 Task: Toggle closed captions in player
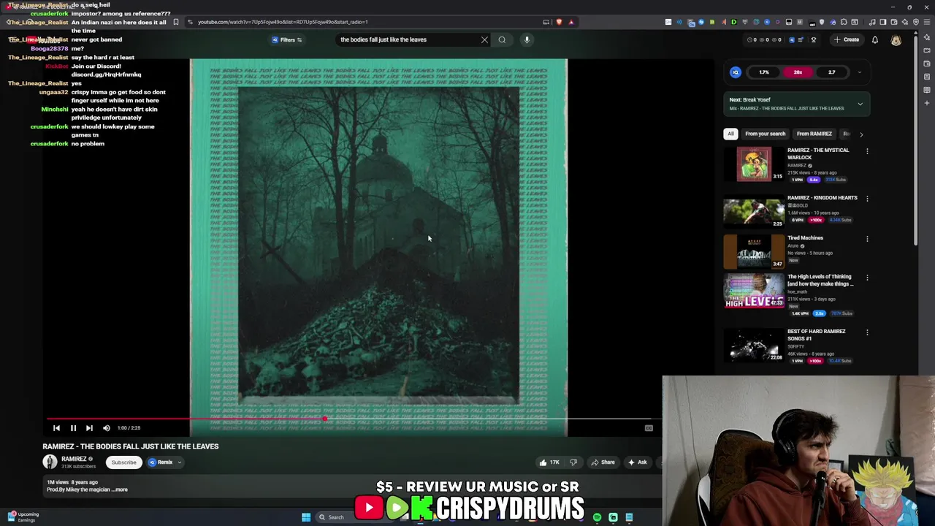tap(649, 428)
